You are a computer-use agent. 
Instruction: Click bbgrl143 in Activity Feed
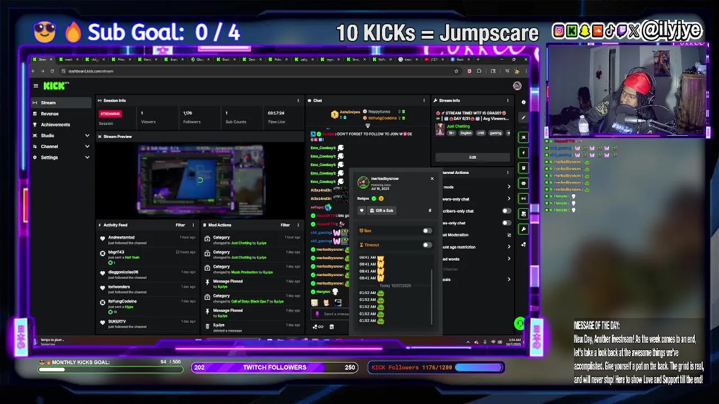pos(116,252)
